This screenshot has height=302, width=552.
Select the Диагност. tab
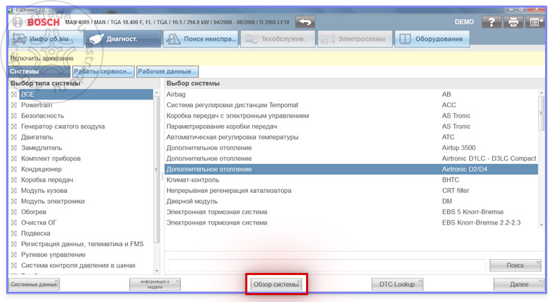point(123,39)
